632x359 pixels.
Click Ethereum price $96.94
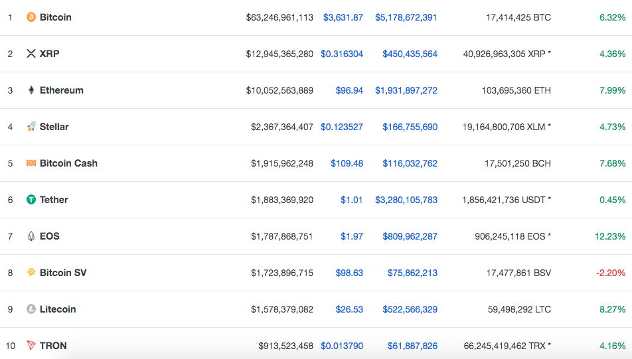tap(349, 91)
